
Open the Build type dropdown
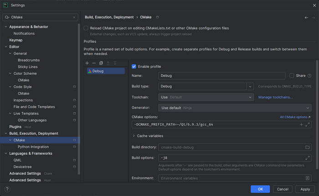250,87
